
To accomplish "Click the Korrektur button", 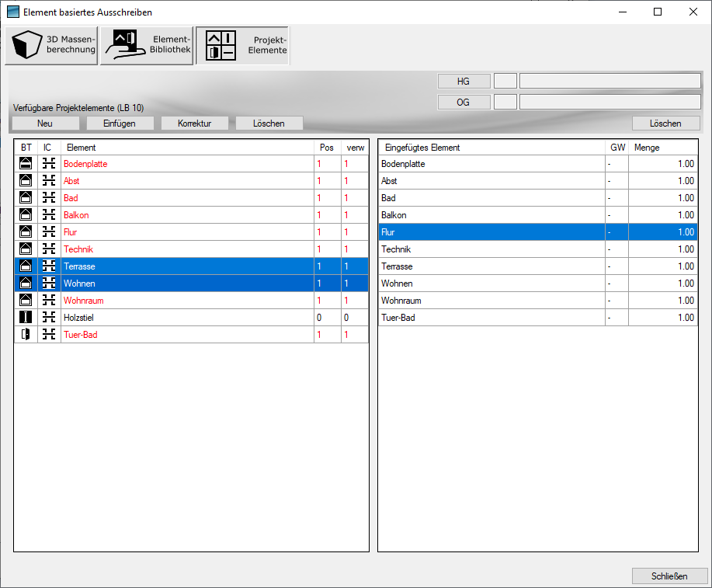I will coord(194,124).
